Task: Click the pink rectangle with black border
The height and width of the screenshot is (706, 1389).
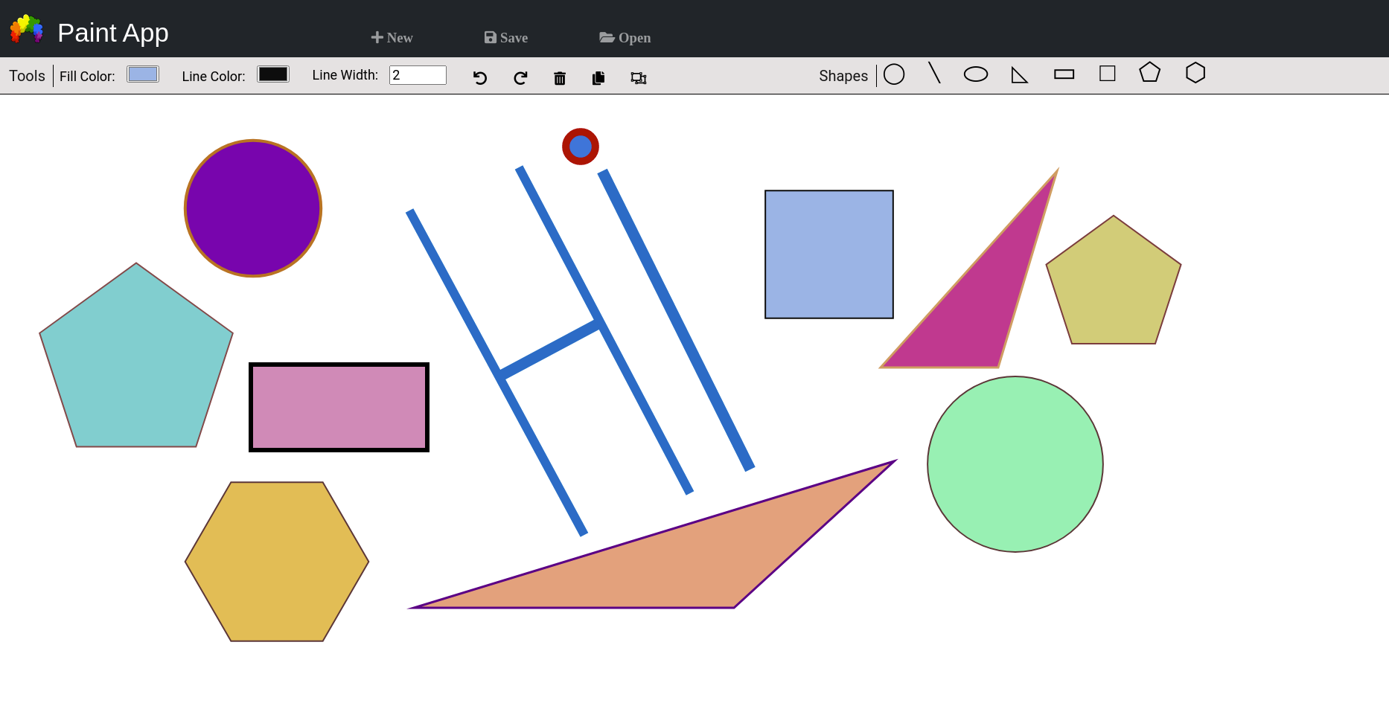Action: (339, 407)
